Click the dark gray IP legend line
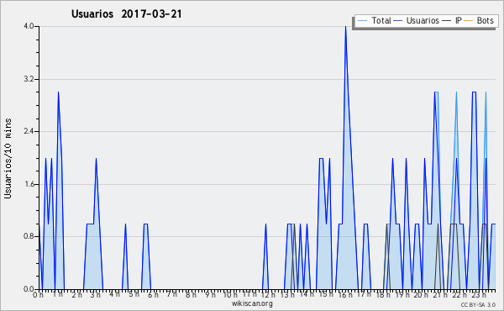The width and height of the screenshot is (504, 311). (x=447, y=21)
